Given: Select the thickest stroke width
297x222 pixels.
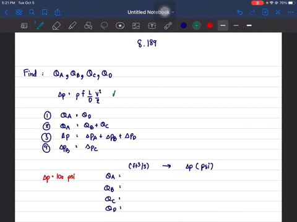Looking at the screenshot, I should point(249,25).
